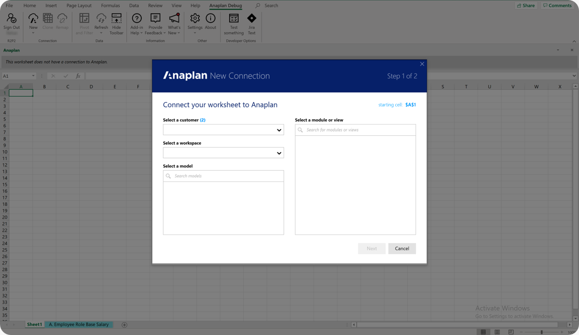Image resolution: width=579 pixels, height=335 pixels.
Task: Open the Formulas ribbon tab
Action: coord(110,5)
